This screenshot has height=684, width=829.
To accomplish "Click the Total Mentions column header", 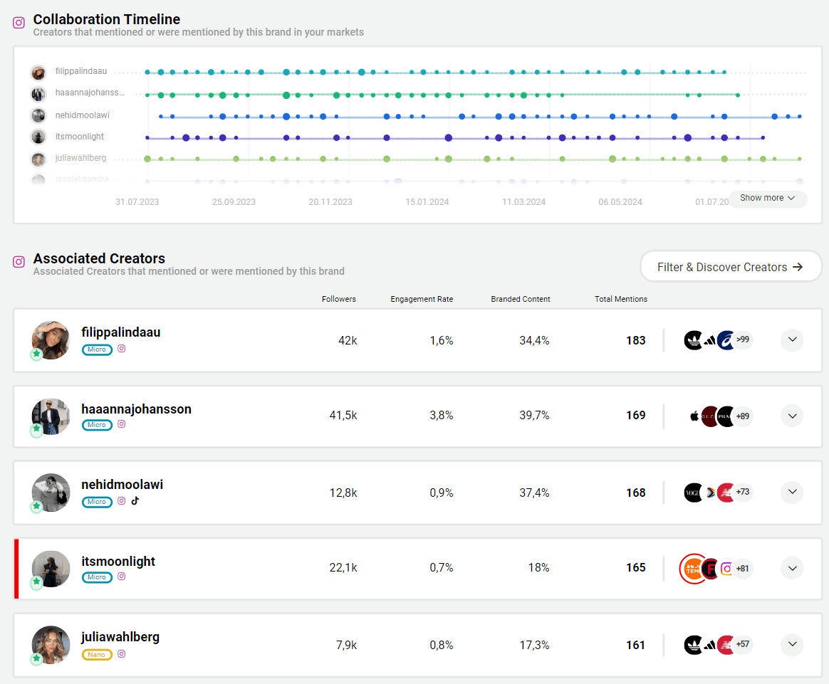I will click(621, 299).
